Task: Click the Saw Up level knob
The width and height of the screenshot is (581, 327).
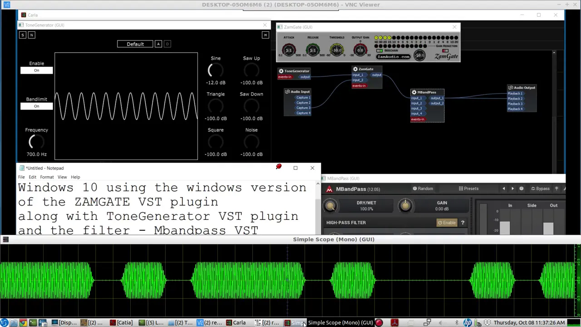Action: tap(251, 70)
